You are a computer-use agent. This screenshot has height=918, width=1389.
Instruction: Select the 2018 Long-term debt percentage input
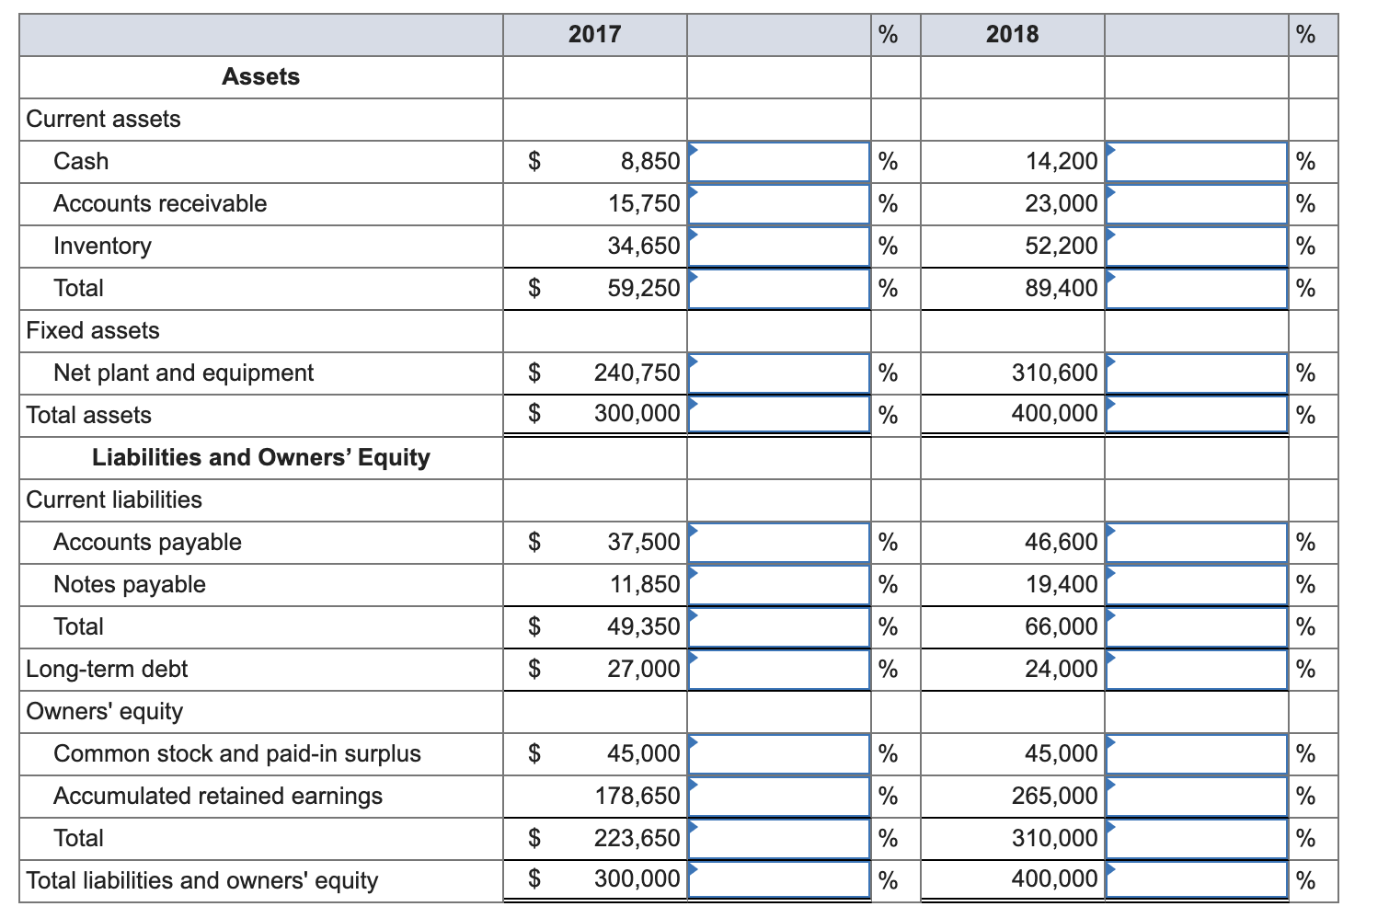pyautogui.click(x=1197, y=670)
